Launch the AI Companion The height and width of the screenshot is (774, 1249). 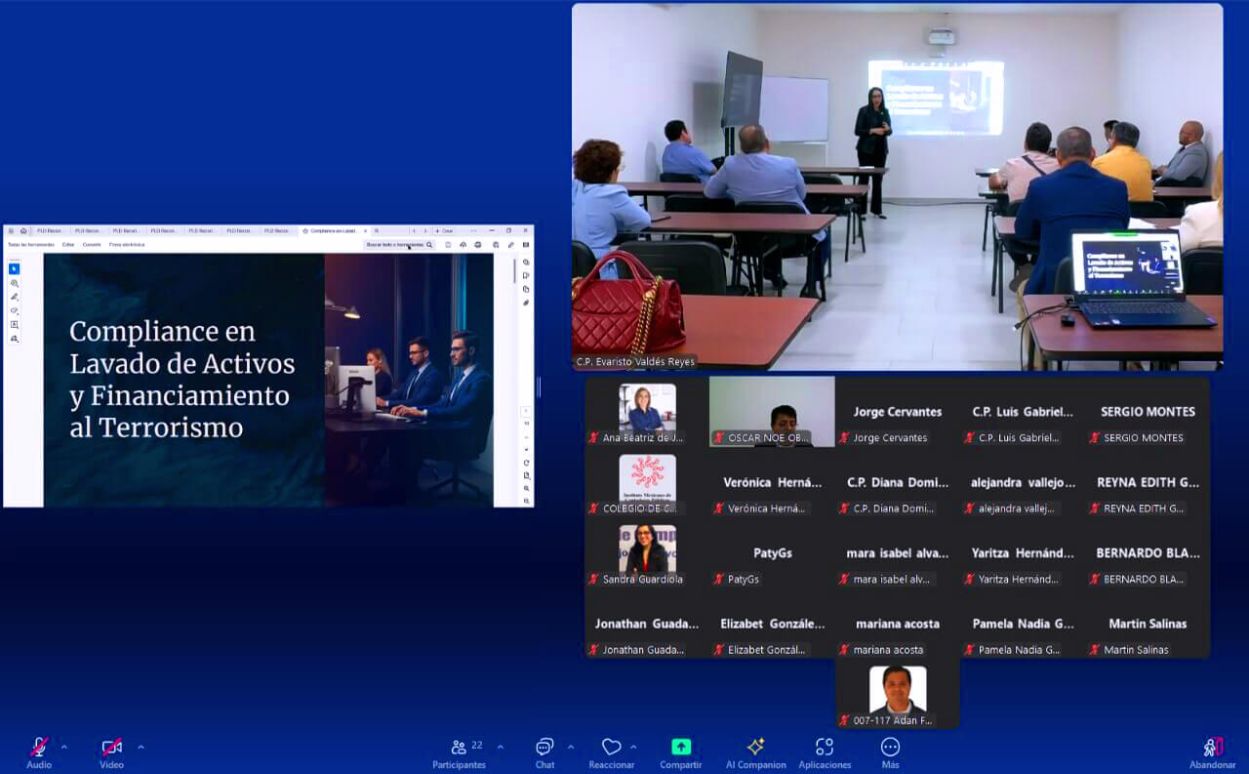point(755,750)
